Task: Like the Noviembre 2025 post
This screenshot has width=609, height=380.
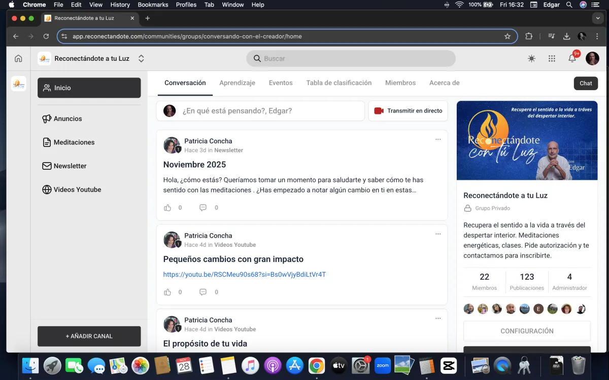Action: 167,208
